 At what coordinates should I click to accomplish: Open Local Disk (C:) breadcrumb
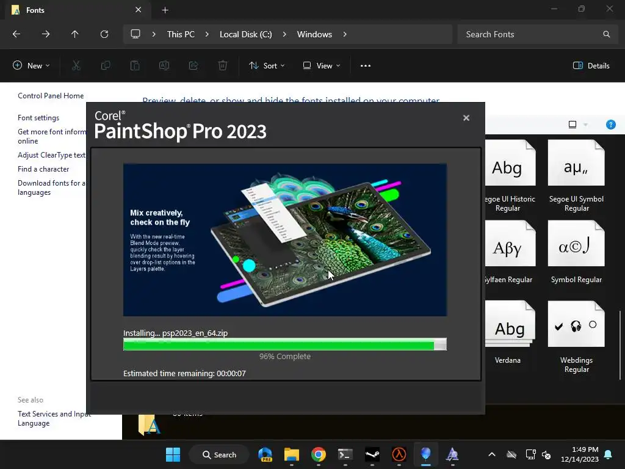click(x=245, y=34)
